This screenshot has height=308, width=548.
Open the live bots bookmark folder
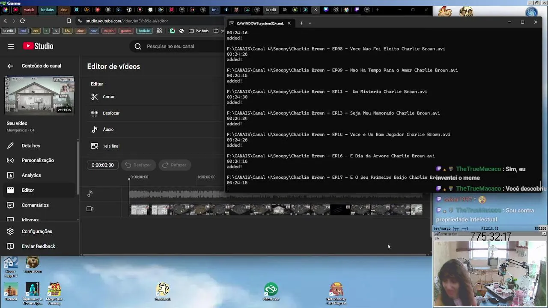(199, 31)
